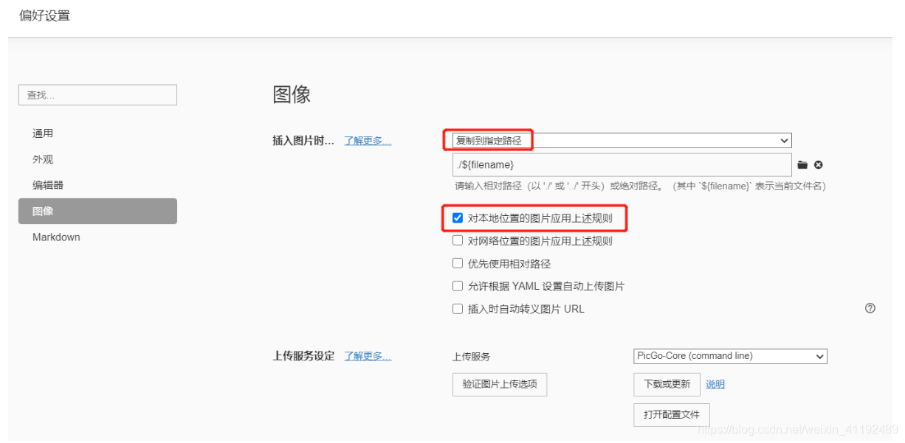Click the 说明 link beside 下载或更新
This screenshot has height=443, width=905.
coord(715,384)
